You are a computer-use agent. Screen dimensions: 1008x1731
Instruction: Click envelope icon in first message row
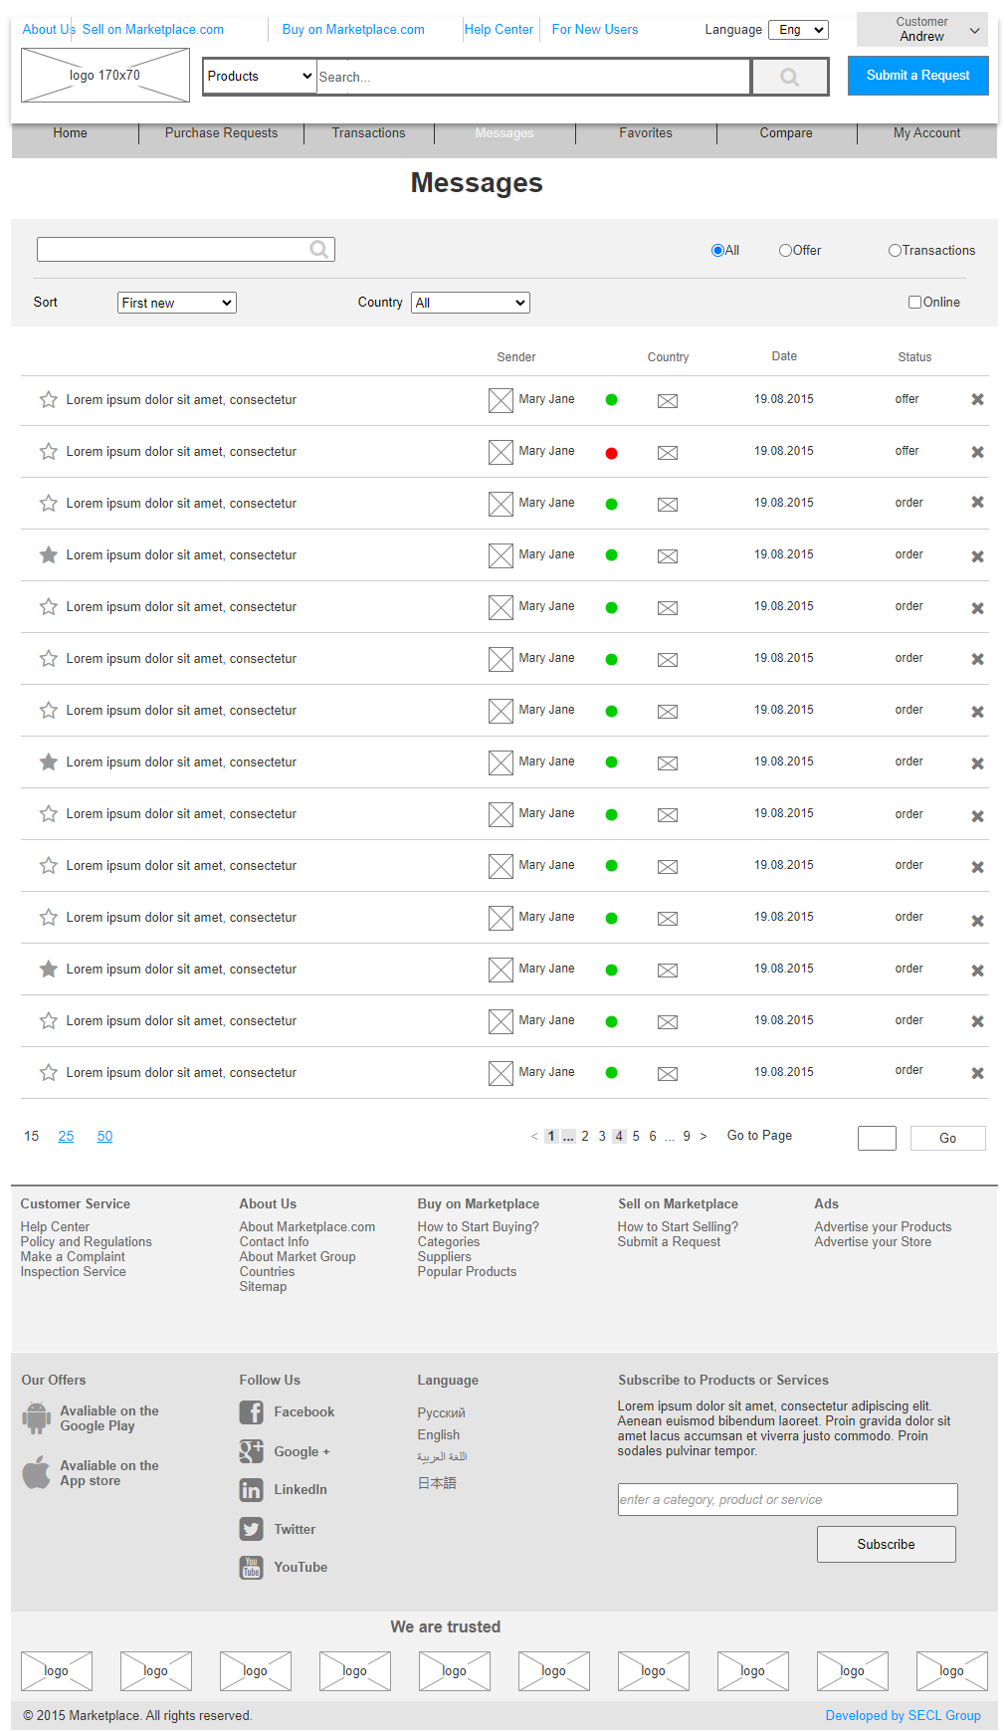668,401
